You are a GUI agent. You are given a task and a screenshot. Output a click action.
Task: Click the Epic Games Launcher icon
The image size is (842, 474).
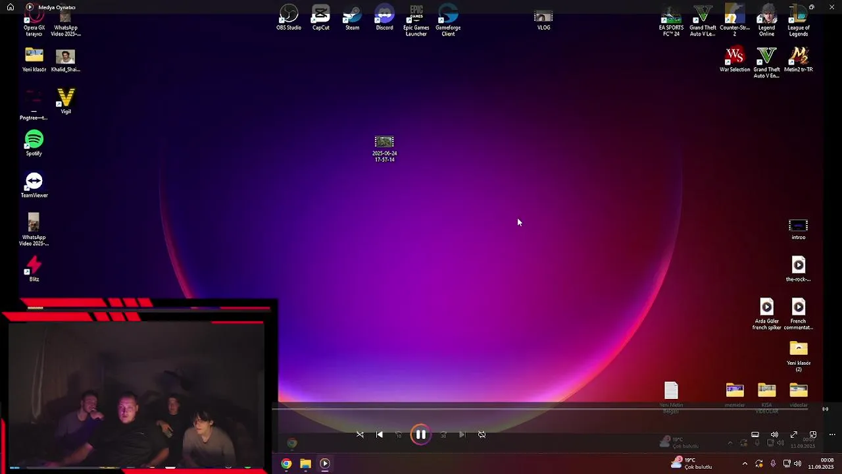[416, 20]
